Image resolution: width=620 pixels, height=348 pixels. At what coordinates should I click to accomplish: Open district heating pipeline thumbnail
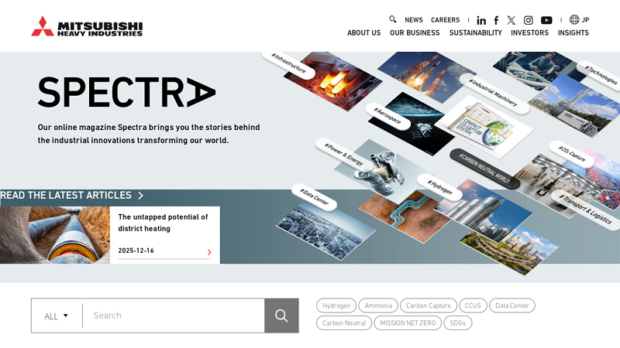tap(55, 235)
